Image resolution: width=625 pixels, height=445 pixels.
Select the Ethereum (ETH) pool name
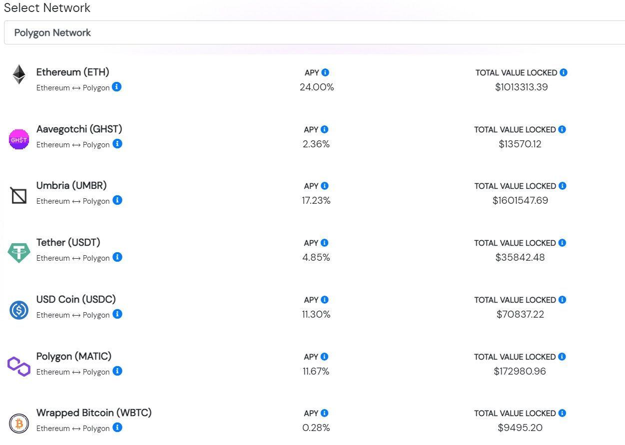73,72
